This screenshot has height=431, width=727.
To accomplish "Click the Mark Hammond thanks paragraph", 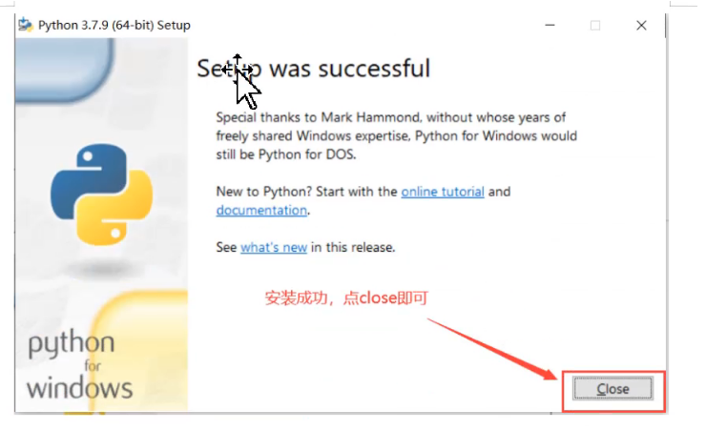I will [396, 135].
